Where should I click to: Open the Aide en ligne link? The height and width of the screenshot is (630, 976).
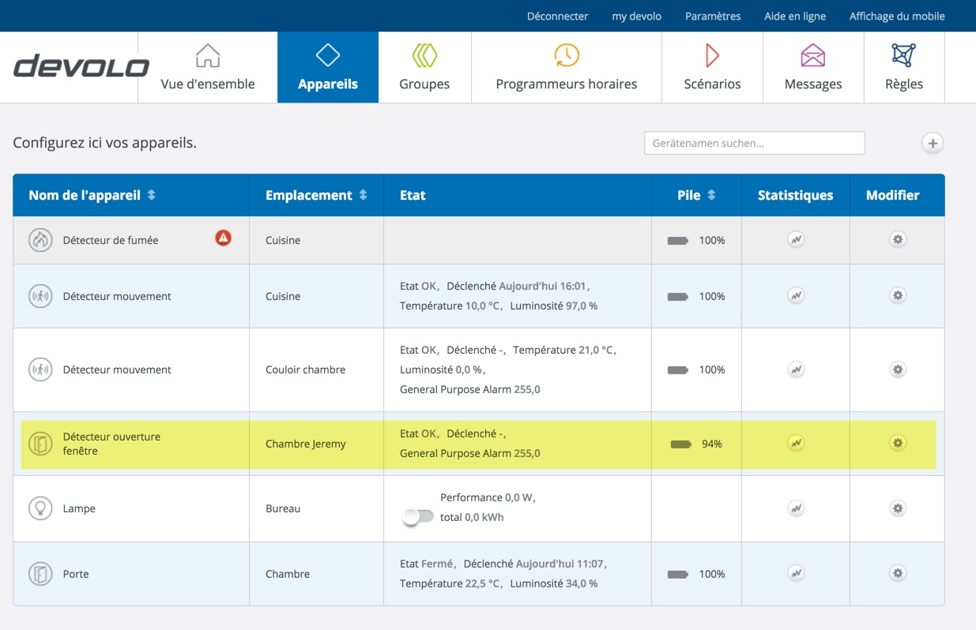pos(794,16)
